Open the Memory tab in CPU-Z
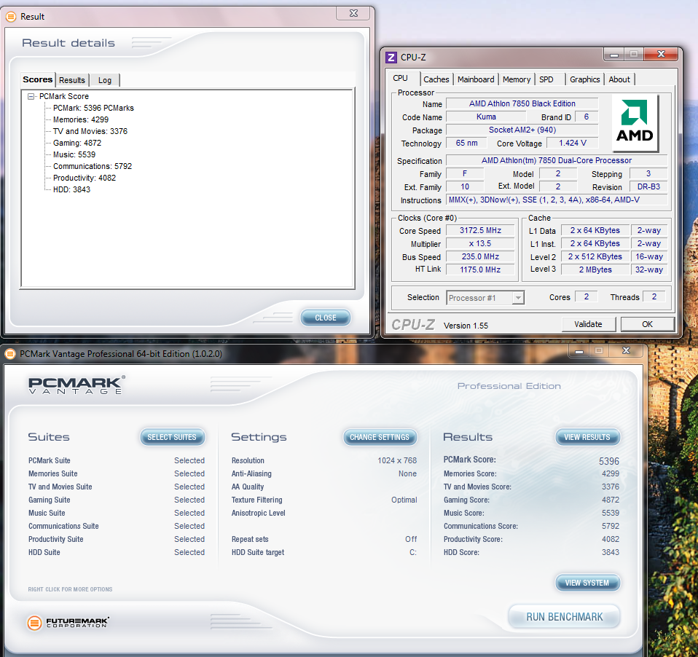This screenshot has width=698, height=657. click(x=517, y=79)
